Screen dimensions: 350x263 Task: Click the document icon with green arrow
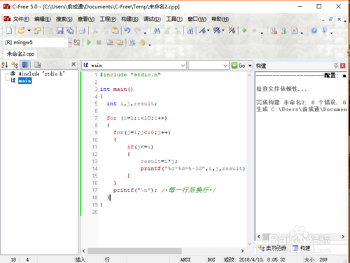pos(283,31)
